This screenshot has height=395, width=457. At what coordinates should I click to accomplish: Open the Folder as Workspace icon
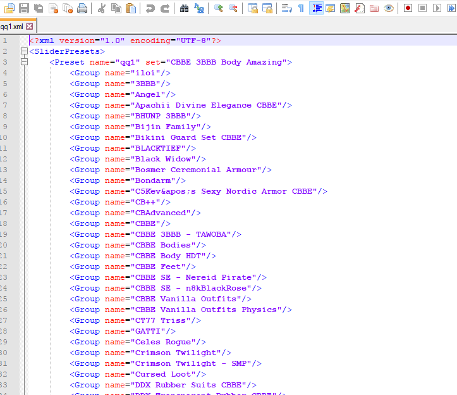click(x=374, y=8)
